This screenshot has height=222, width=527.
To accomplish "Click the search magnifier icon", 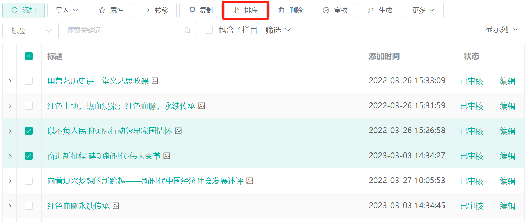I will point(188,30).
